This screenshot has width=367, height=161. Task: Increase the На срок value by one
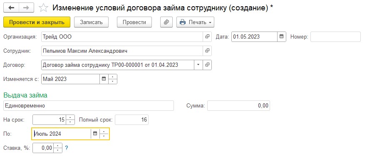coord(70,117)
